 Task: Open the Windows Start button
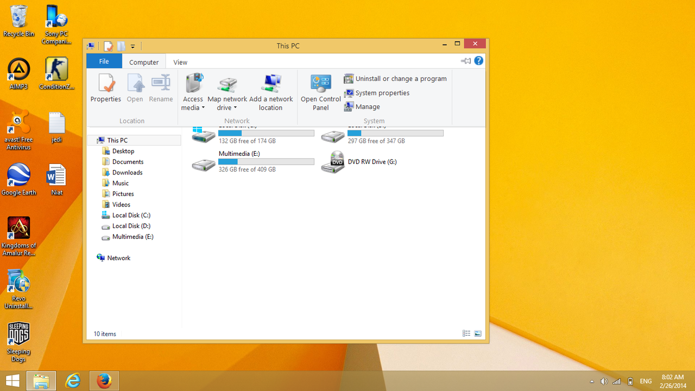coord(12,381)
